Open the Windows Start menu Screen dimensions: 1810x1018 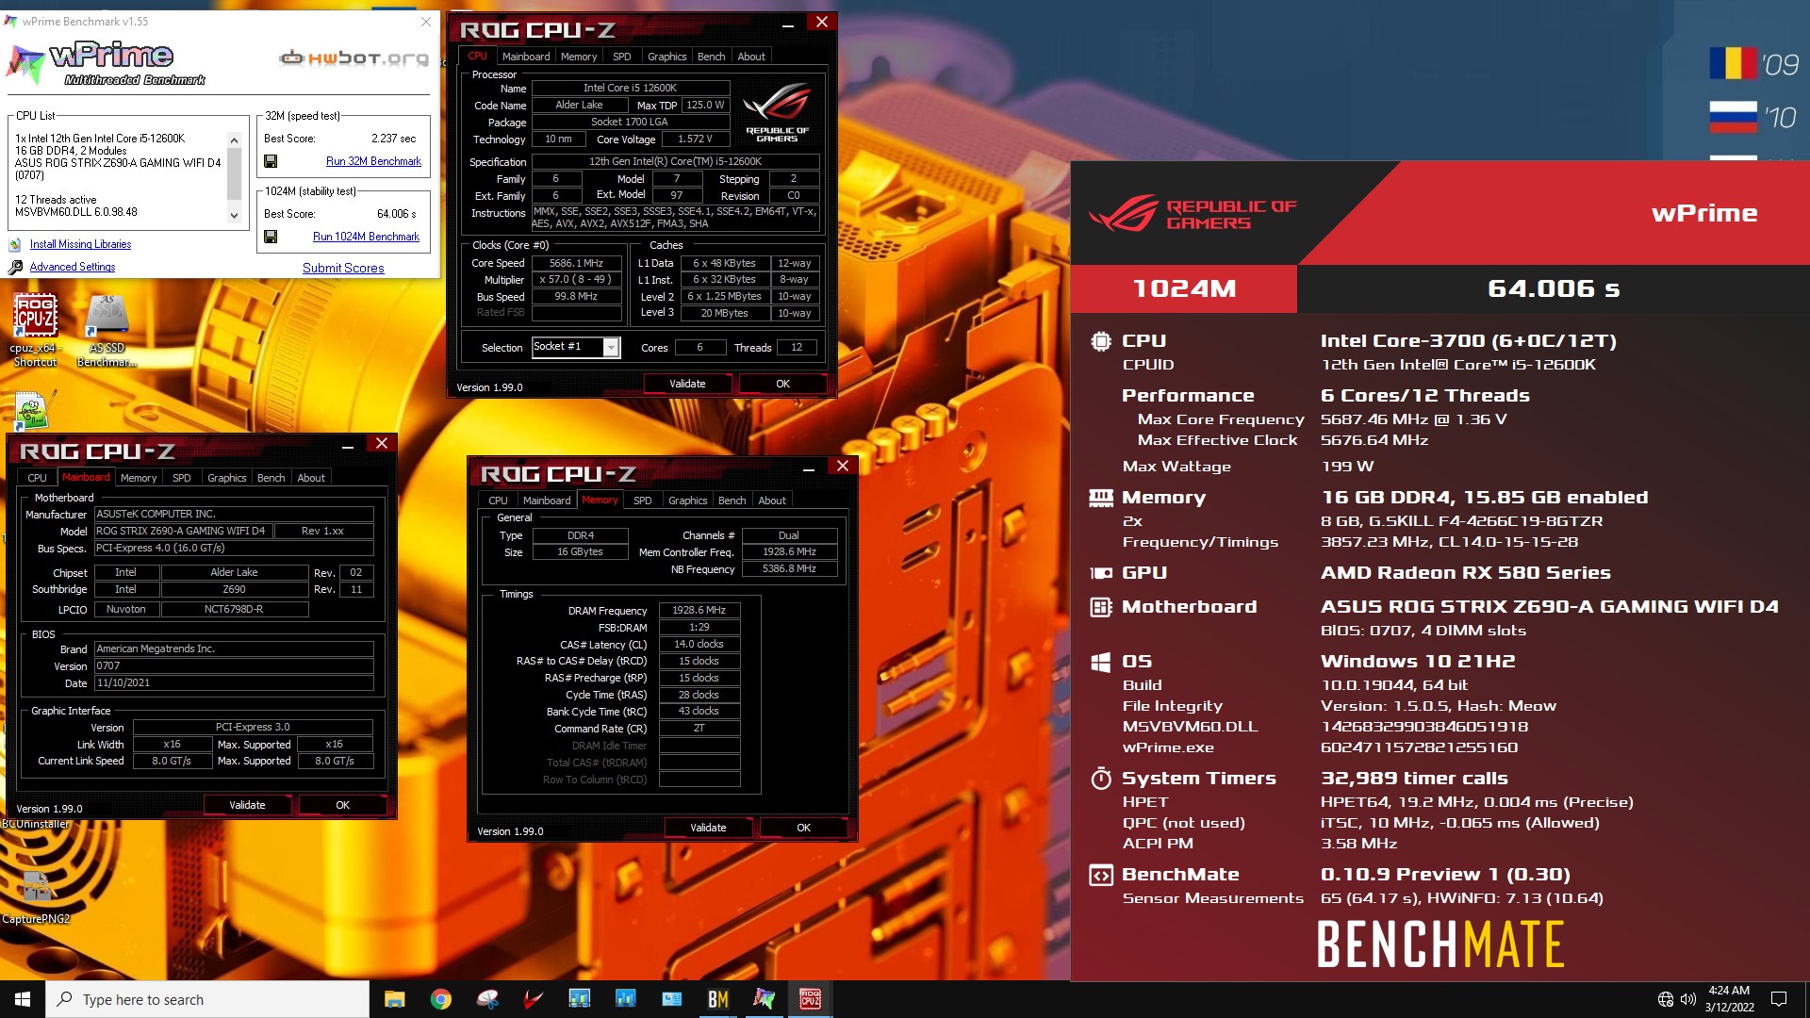coord(23,999)
